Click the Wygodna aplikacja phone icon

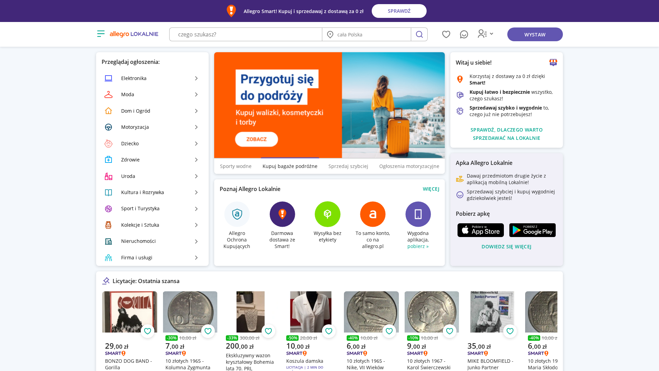click(x=418, y=214)
